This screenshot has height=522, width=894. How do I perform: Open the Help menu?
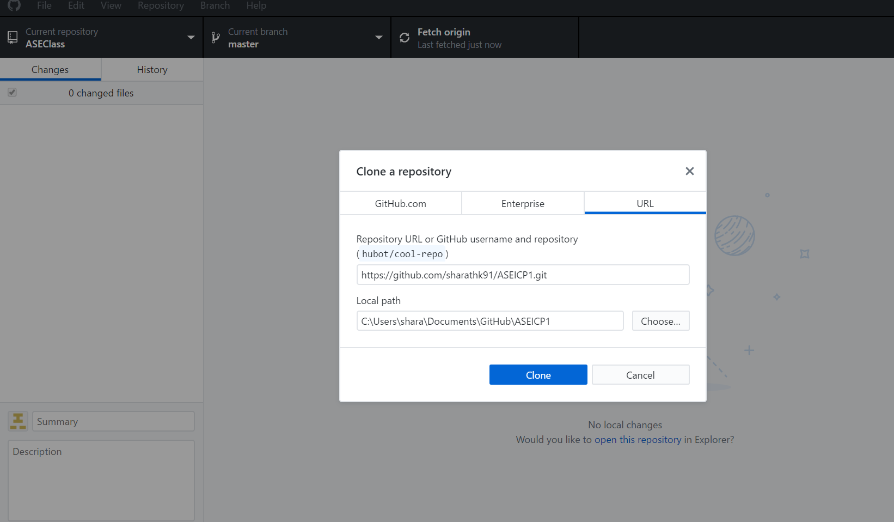pyautogui.click(x=256, y=5)
